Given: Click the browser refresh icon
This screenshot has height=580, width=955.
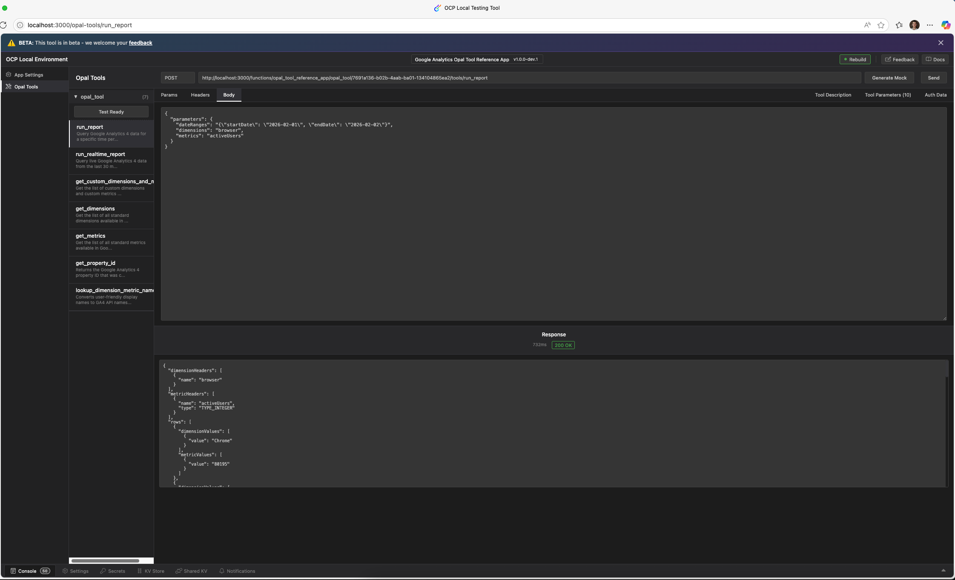Looking at the screenshot, I should coord(3,25).
